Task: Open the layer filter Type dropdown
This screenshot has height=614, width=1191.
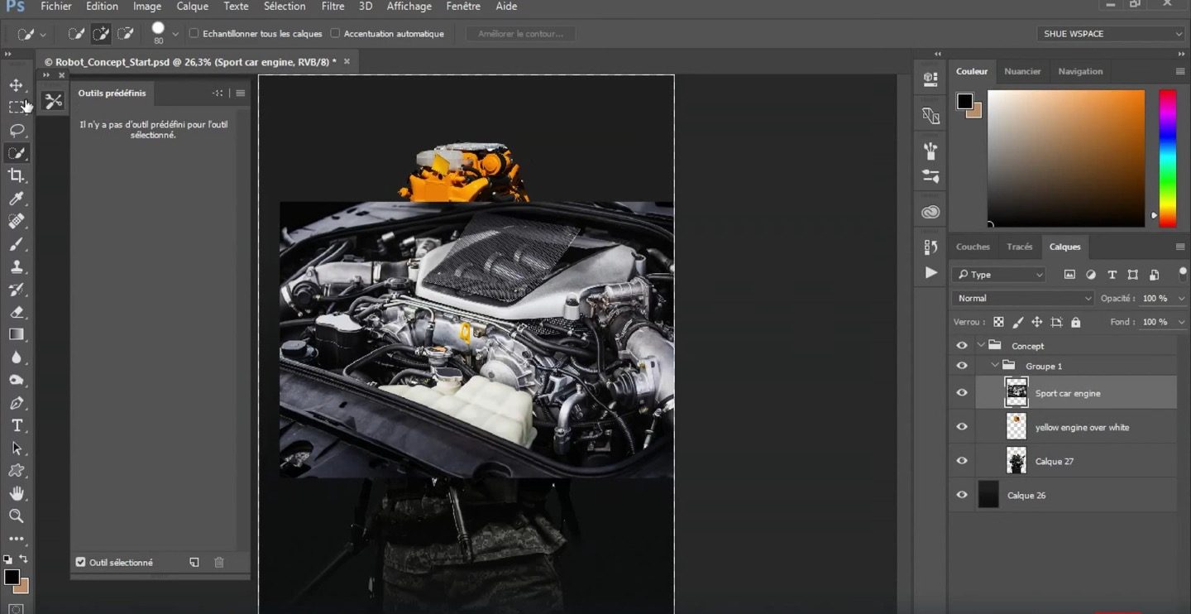Action: (999, 275)
